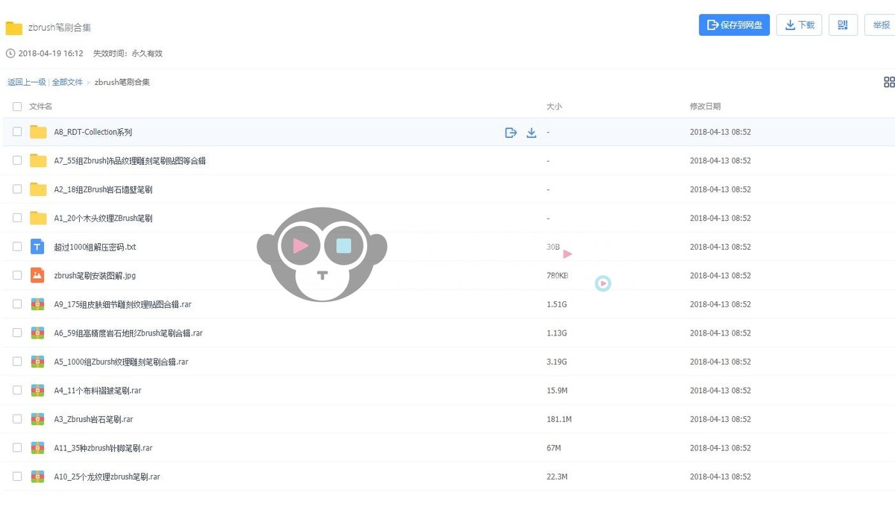This screenshot has width=895, height=510.
Task: Check the box for 超过1000组解压密码.txt
Action: pos(17,247)
